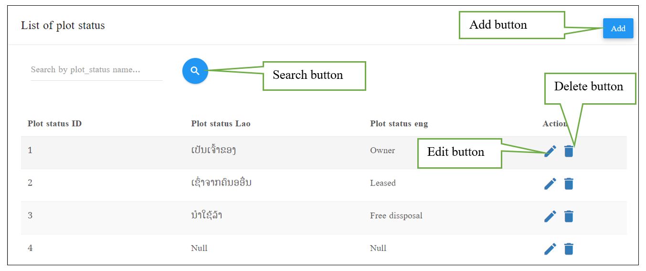Click the Null cell under Plot status Lao
646x271 pixels.
point(199,248)
